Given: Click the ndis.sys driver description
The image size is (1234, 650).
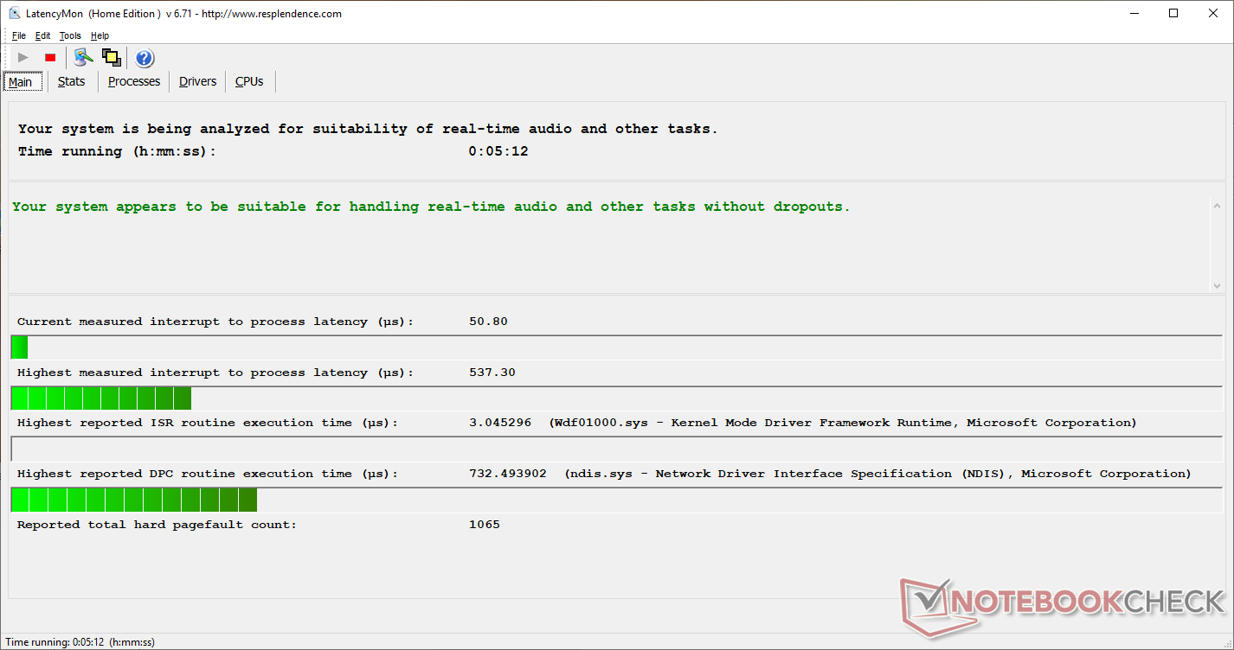Looking at the screenshot, I should [x=877, y=474].
